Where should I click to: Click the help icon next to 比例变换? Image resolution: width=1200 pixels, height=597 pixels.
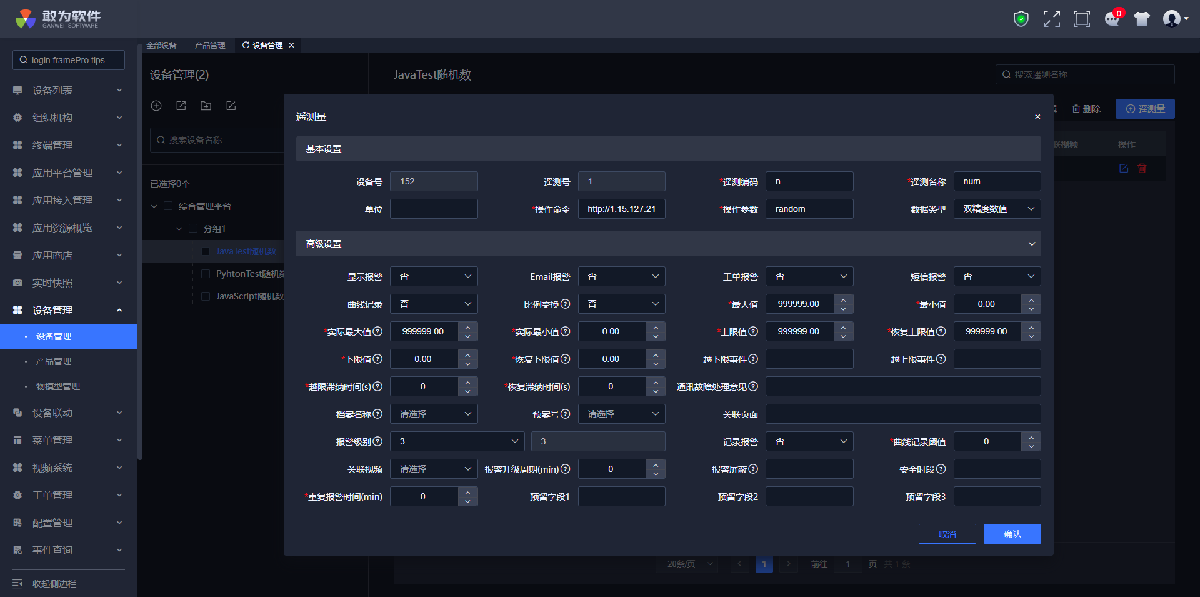(x=566, y=304)
